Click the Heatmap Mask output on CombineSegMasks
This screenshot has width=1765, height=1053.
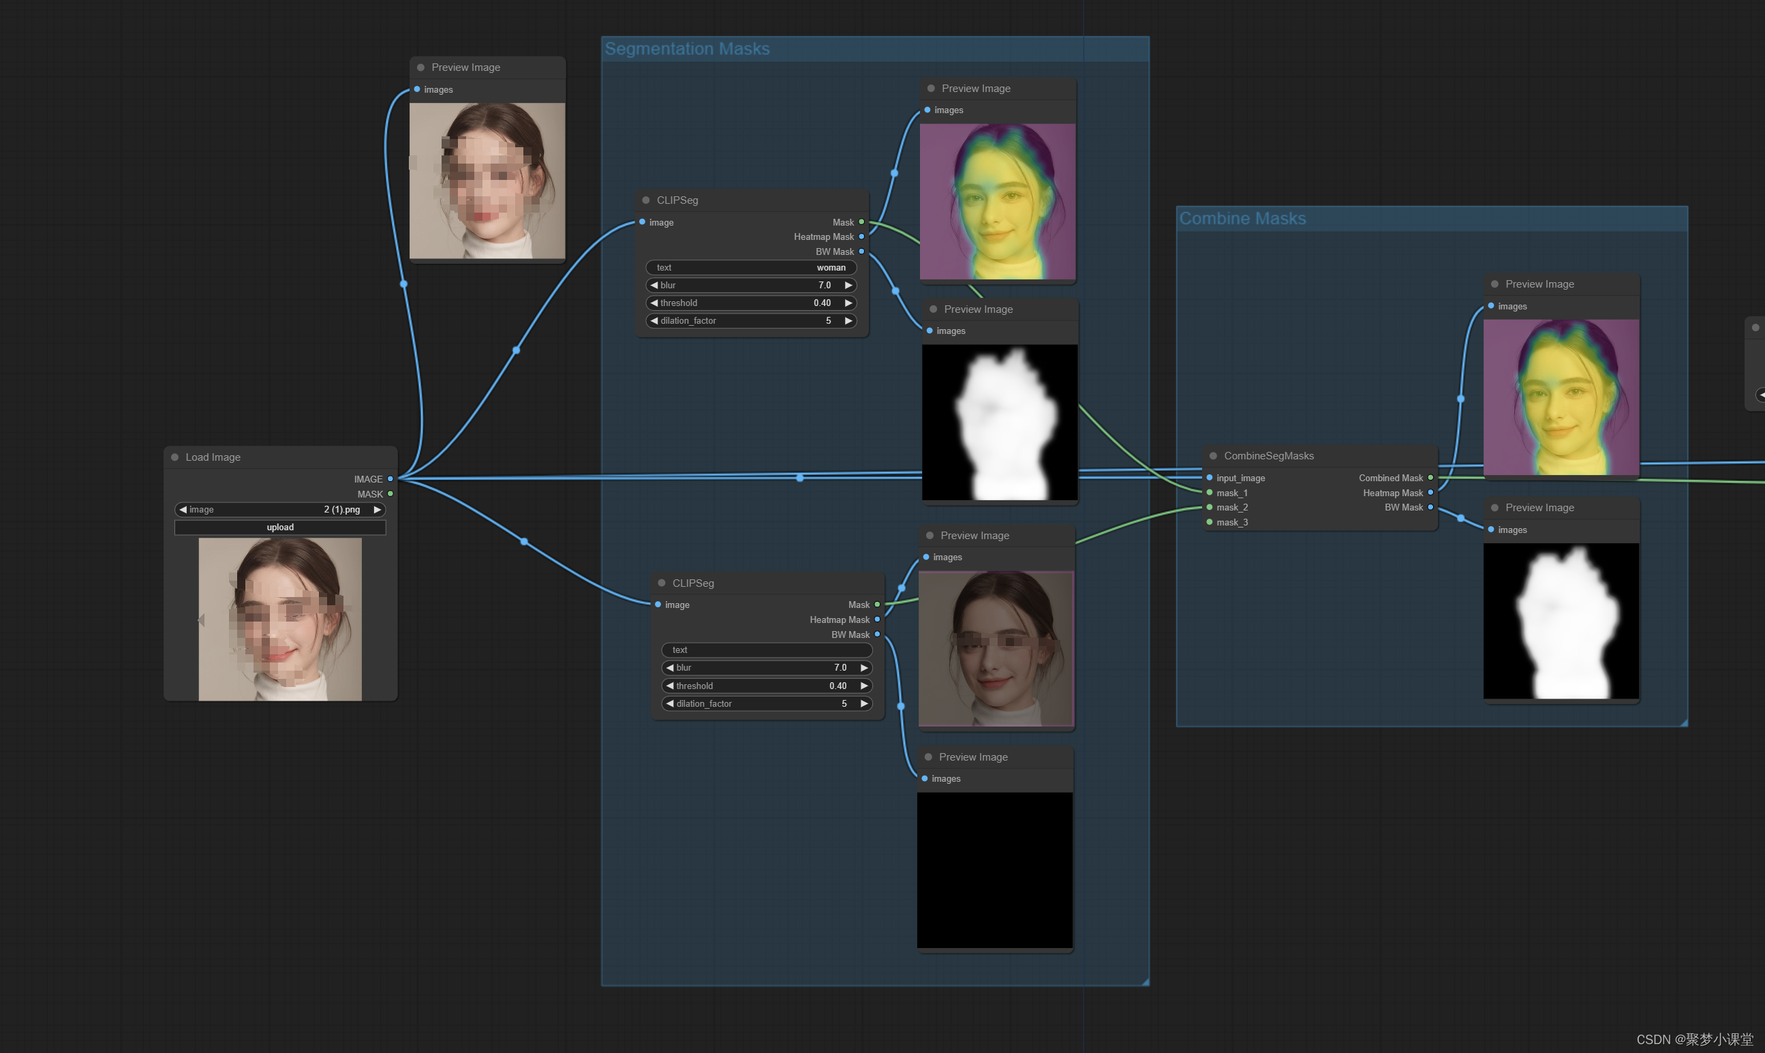point(1431,493)
